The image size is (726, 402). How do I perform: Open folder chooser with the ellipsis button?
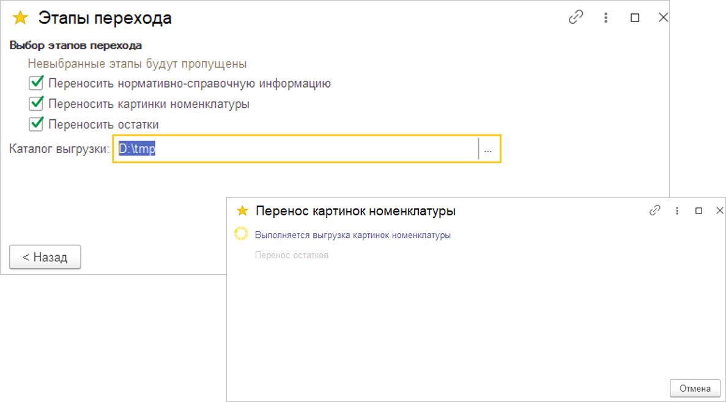pyautogui.click(x=488, y=149)
